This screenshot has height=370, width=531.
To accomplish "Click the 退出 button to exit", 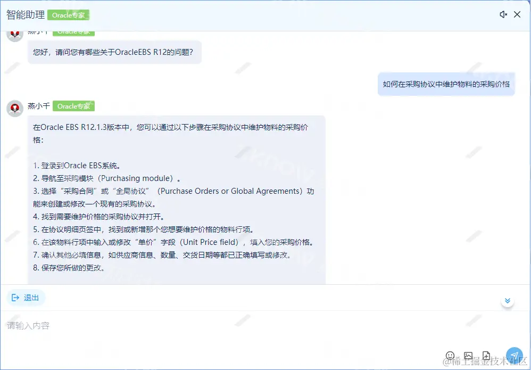I will click(26, 298).
